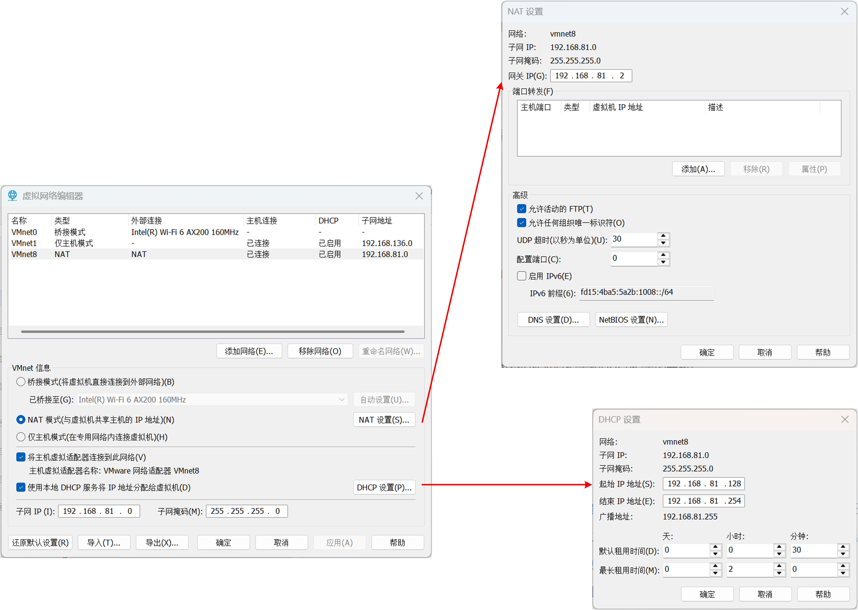Select 仅主机模式 radio button
The height and width of the screenshot is (610, 858).
coord(21,437)
